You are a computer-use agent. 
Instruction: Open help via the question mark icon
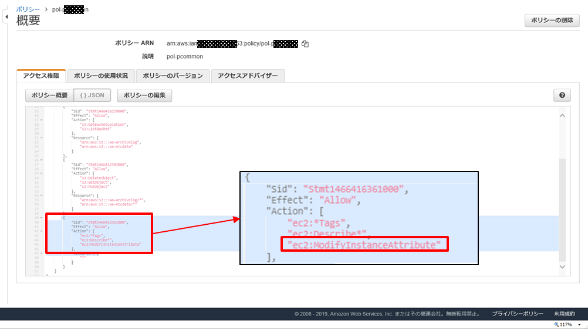click(x=562, y=95)
